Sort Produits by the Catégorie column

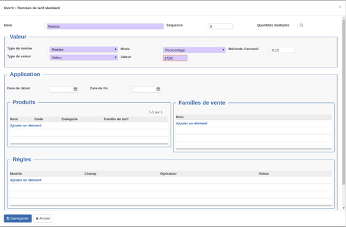pyautogui.click(x=70, y=119)
